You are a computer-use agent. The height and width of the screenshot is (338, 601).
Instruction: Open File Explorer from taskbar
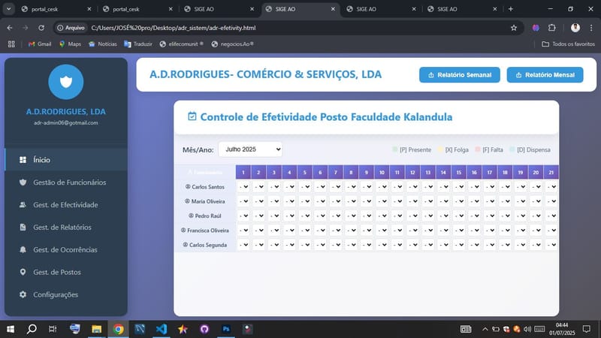click(97, 329)
